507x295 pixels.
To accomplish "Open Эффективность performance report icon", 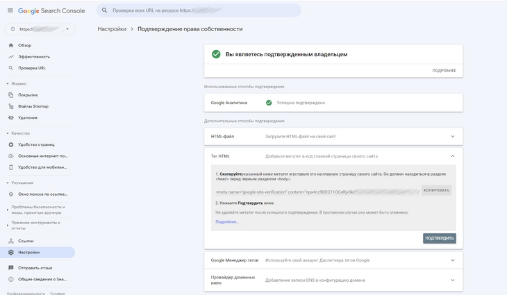I will coord(11,56).
